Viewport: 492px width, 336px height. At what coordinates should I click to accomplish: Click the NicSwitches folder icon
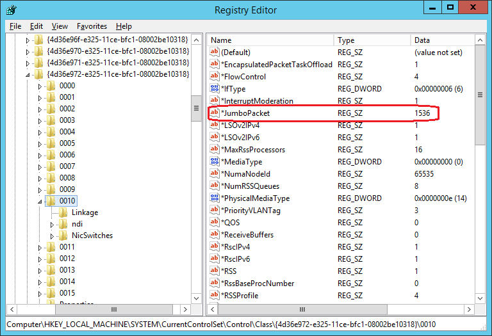click(x=63, y=236)
